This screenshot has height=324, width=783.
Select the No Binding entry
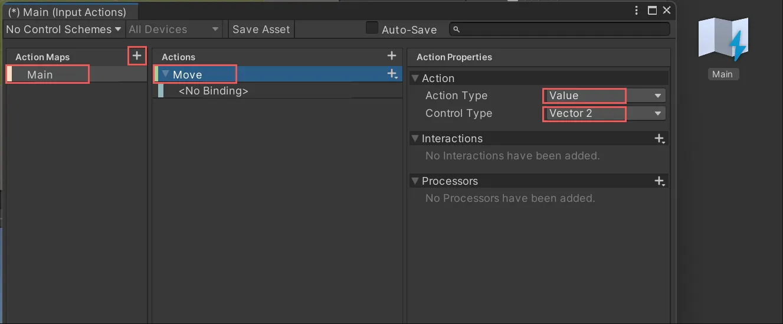point(213,91)
